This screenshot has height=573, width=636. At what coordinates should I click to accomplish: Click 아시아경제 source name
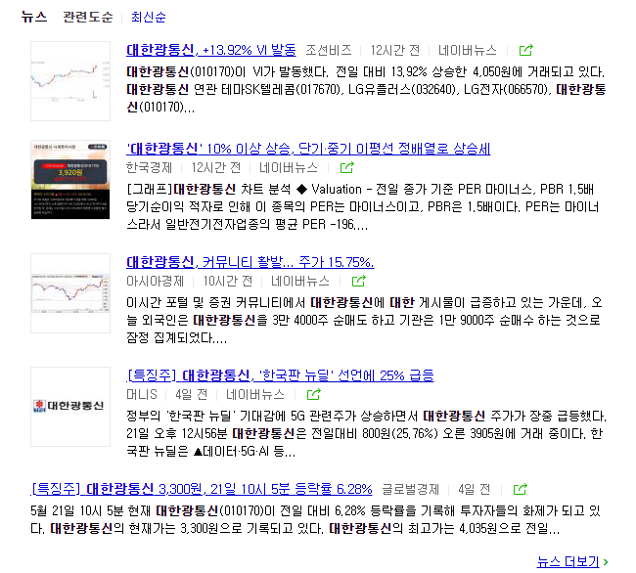[155, 281]
